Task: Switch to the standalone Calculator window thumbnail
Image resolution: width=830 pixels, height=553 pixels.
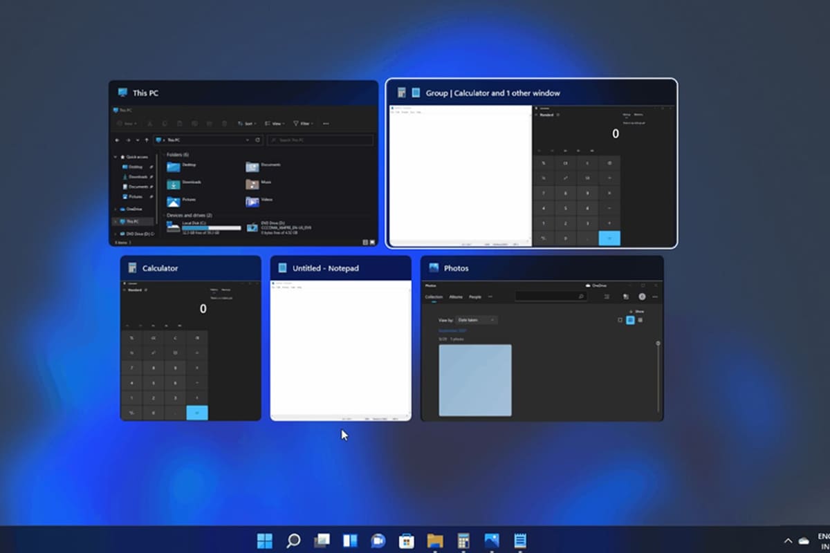Action: [191, 338]
